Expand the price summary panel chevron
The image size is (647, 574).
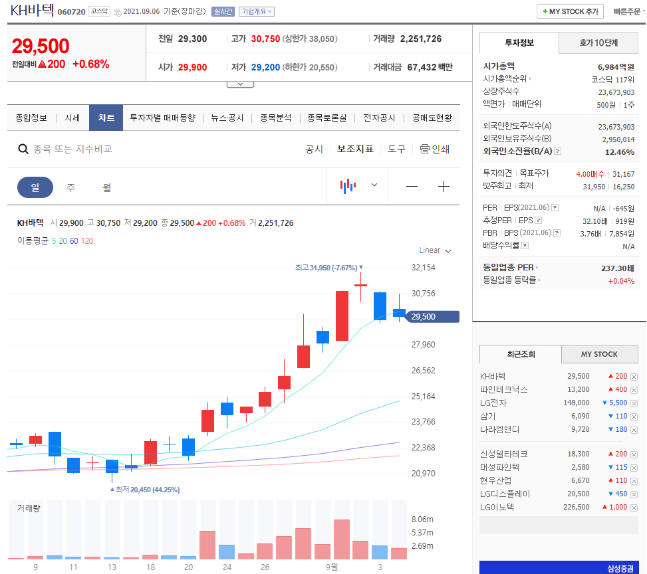tap(240, 84)
